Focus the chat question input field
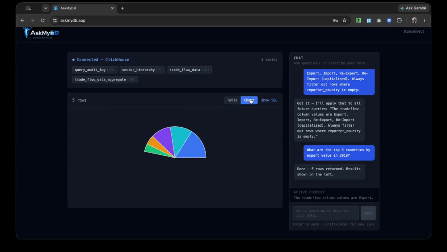The image size is (447, 252). coord(325,213)
